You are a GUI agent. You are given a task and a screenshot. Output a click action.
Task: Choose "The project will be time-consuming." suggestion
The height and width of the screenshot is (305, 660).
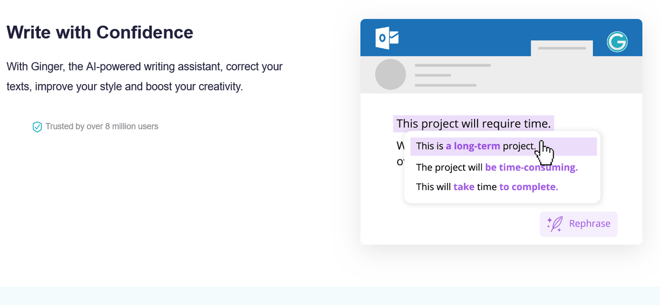click(497, 167)
